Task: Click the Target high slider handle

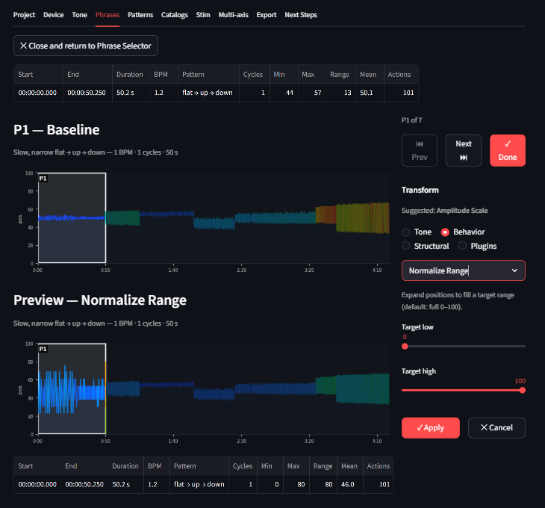Action: tap(522, 390)
